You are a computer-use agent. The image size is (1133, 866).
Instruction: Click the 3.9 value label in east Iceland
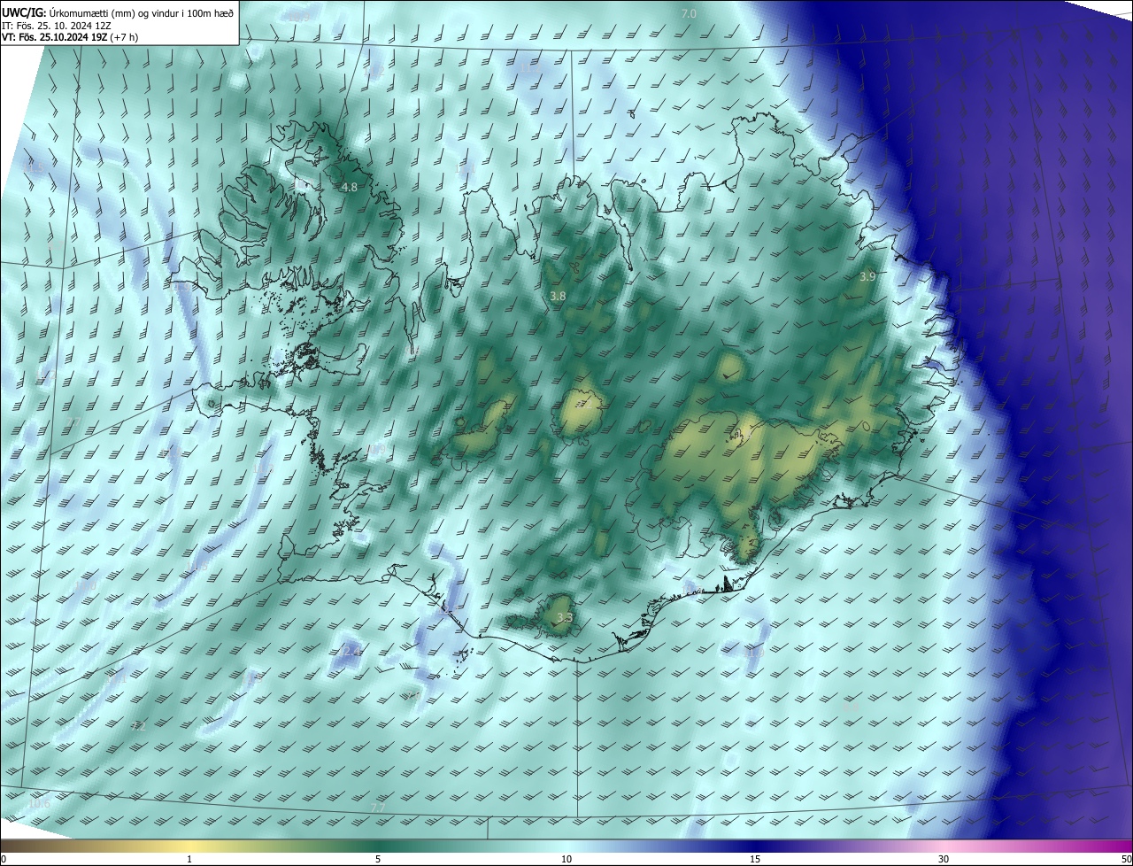(867, 277)
